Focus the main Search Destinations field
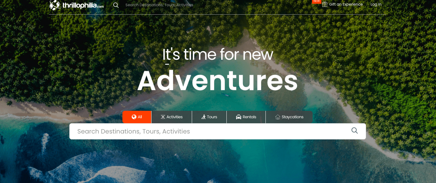The width and height of the screenshot is (436, 183). (x=217, y=131)
